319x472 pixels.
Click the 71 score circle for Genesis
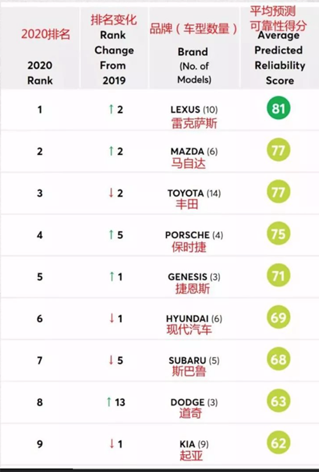click(278, 275)
